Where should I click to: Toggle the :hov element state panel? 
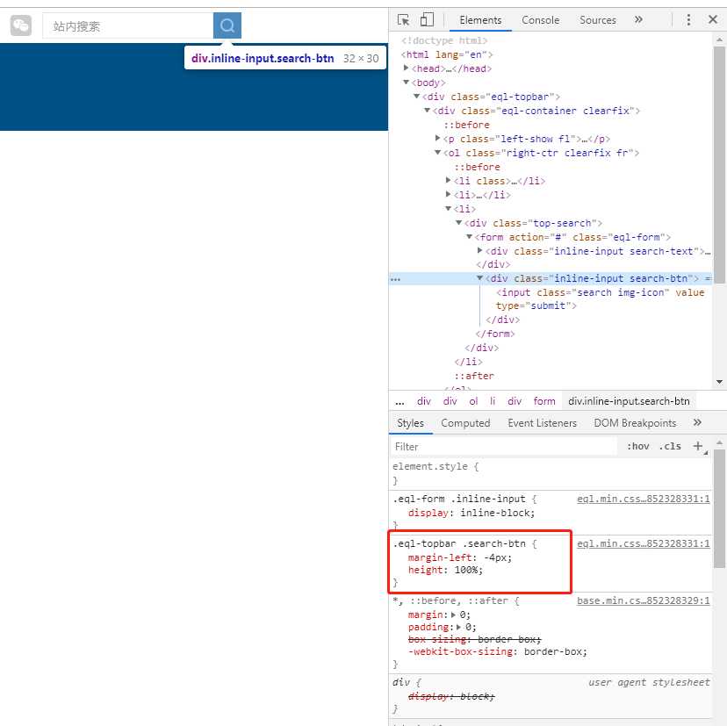[x=638, y=446]
